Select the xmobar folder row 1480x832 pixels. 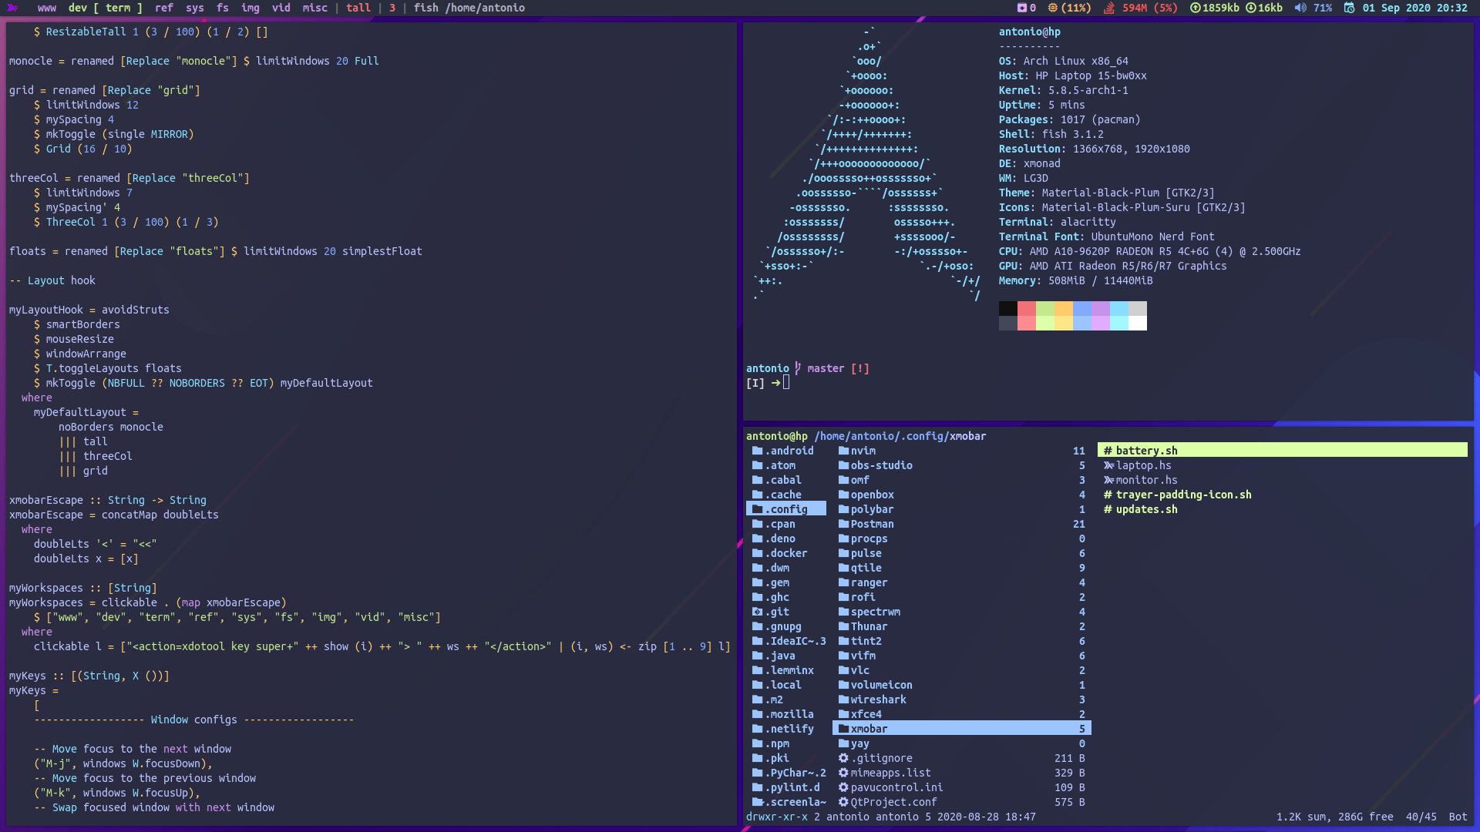tap(960, 729)
